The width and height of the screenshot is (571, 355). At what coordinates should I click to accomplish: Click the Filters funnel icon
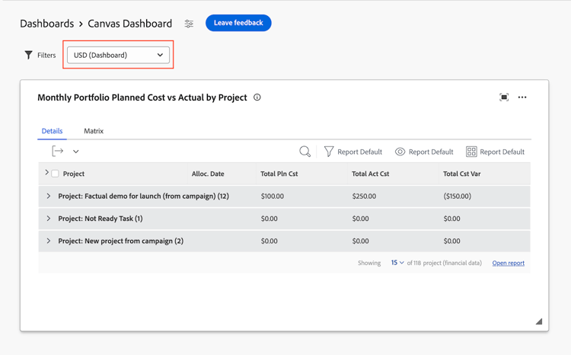(29, 55)
